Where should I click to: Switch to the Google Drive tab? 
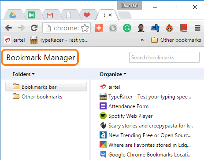click(x=13, y=15)
